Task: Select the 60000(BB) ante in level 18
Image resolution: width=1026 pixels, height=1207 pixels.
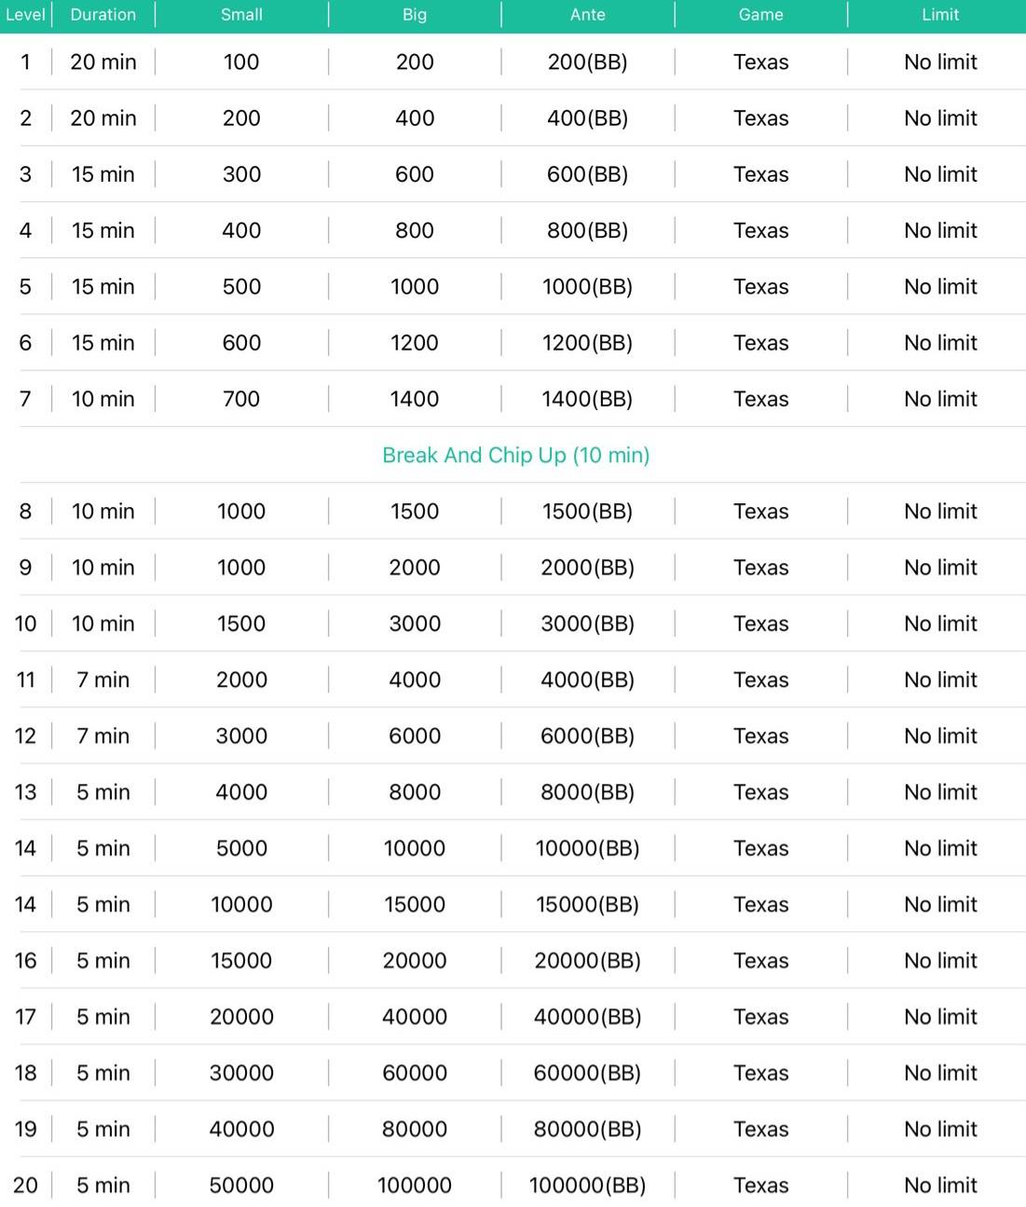Action: click(x=587, y=1073)
